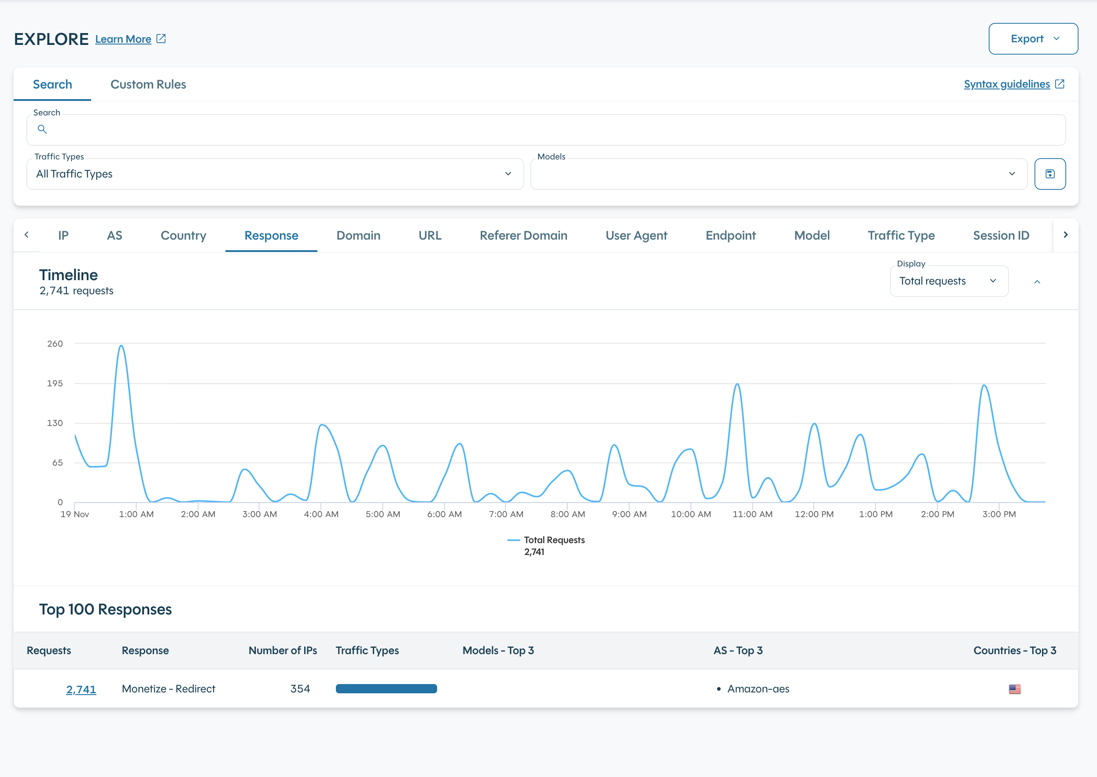Click external link icon beside Syntax guidelines
Viewport: 1097px width, 777px height.
coord(1060,84)
